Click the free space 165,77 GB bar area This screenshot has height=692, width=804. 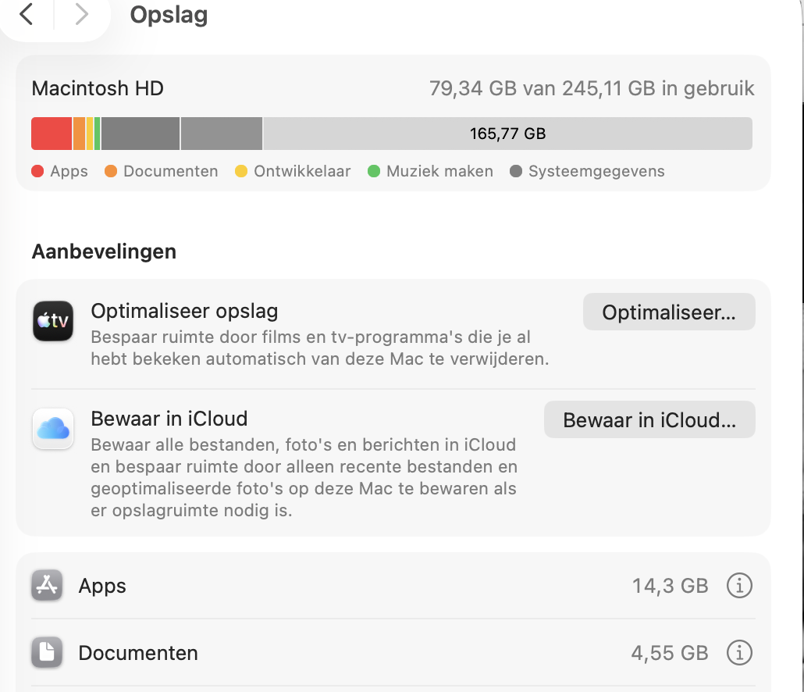[x=507, y=134]
